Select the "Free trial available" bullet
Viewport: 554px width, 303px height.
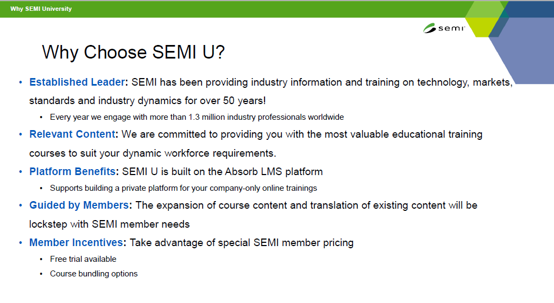click(83, 259)
